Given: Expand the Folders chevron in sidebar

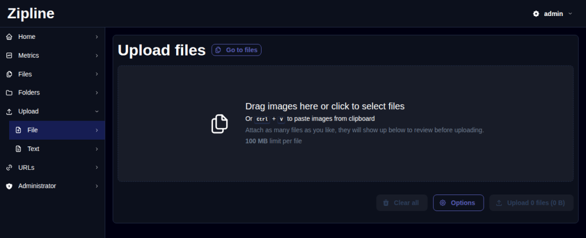Looking at the screenshot, I should pos(97,93).
